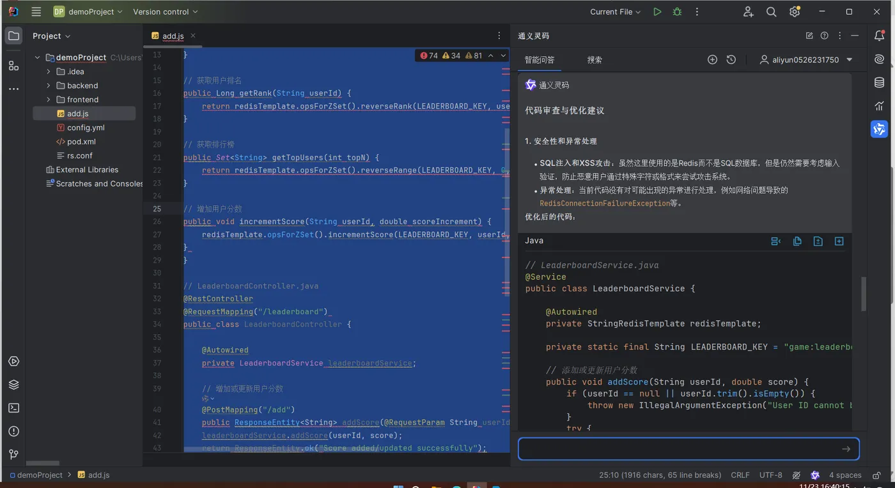Start a new chat with the plus circle icon
The height and width of the screenshot is (488, 895).
click(x=712, y=59)
